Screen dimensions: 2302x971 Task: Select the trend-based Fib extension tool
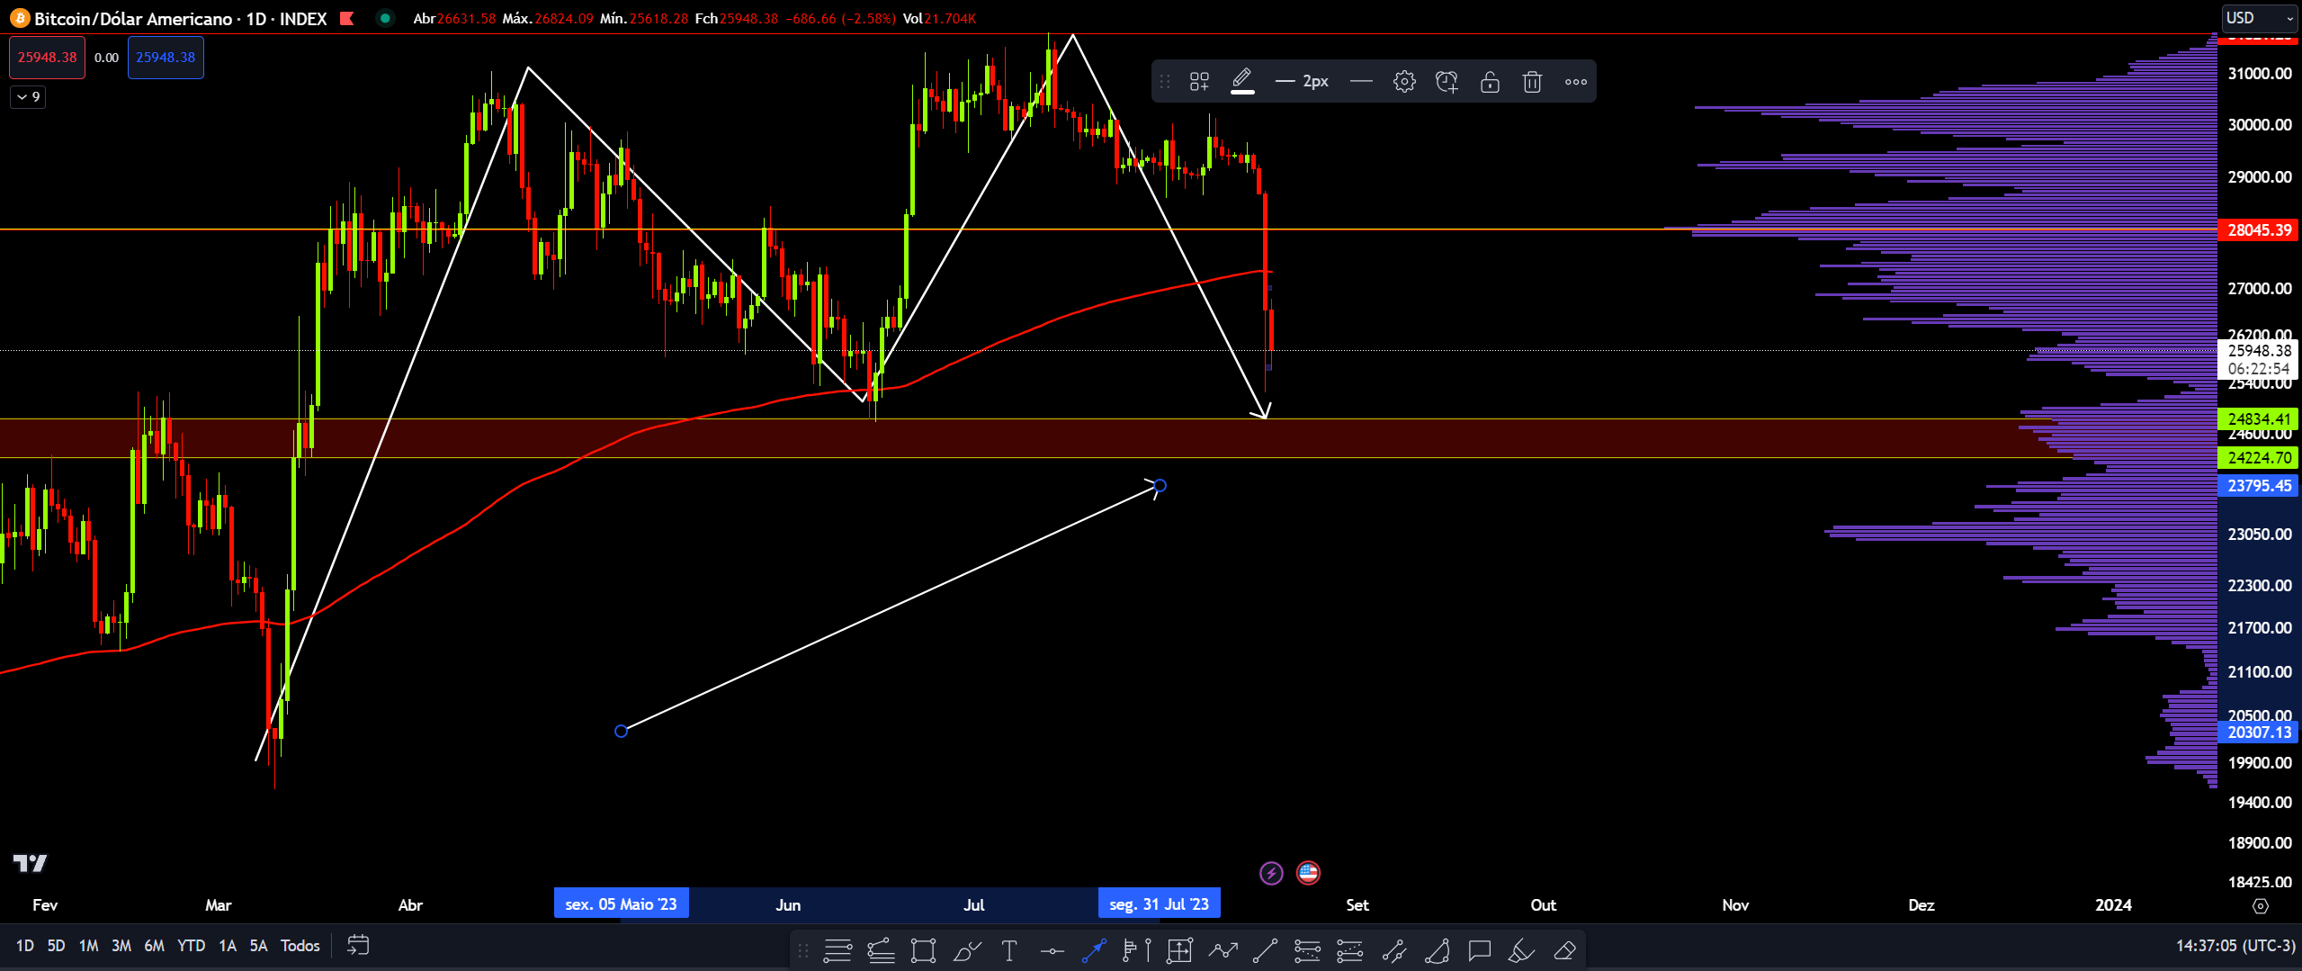coord(1349,950)
